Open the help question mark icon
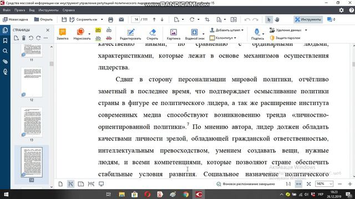 [351, 10]
